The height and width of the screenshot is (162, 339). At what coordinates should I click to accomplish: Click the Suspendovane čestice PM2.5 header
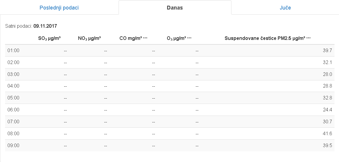point(268,38)
